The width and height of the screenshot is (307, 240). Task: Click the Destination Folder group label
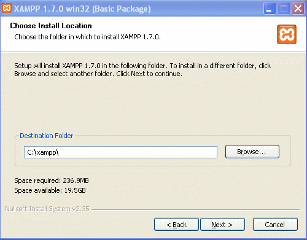47,136
